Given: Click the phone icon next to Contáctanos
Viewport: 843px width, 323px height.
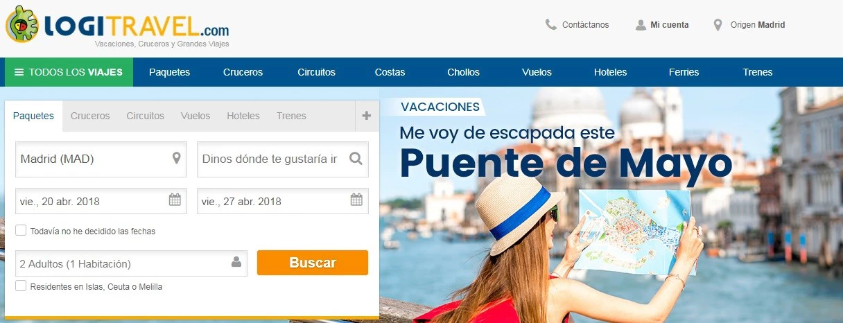Looking at the screenshot, I should point(551,25).
